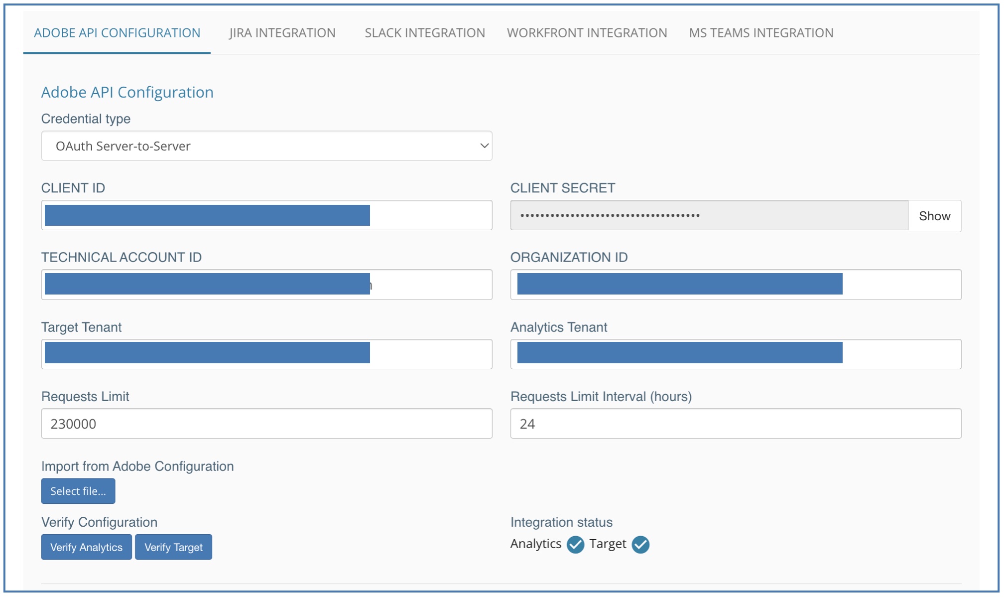Click the Import from Adobe Configuration label
This screenshot has height=597, width=1004.
point(137,466)
